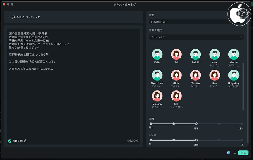Click the voice list vertical scrollbar
This screenshot has height=160, width=253.
pos(243,87)
